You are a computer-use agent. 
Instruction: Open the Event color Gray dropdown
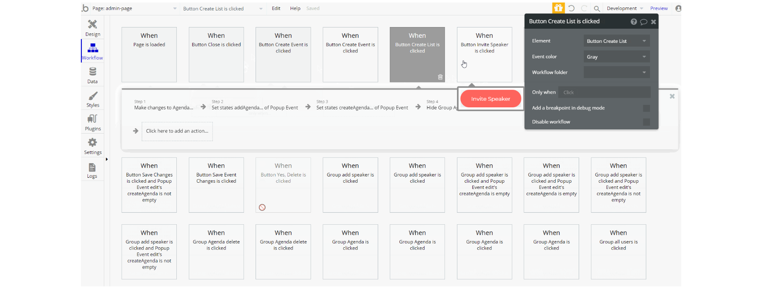pos(617,57)
